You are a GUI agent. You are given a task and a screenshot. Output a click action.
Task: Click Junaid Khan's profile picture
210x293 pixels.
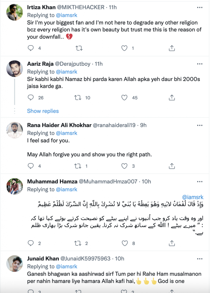coord(15,264)
